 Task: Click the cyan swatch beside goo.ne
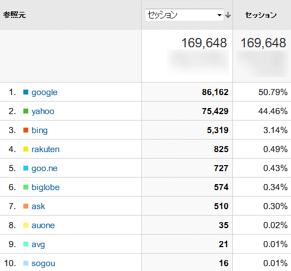pyautogui.click(x=26, y=168)
